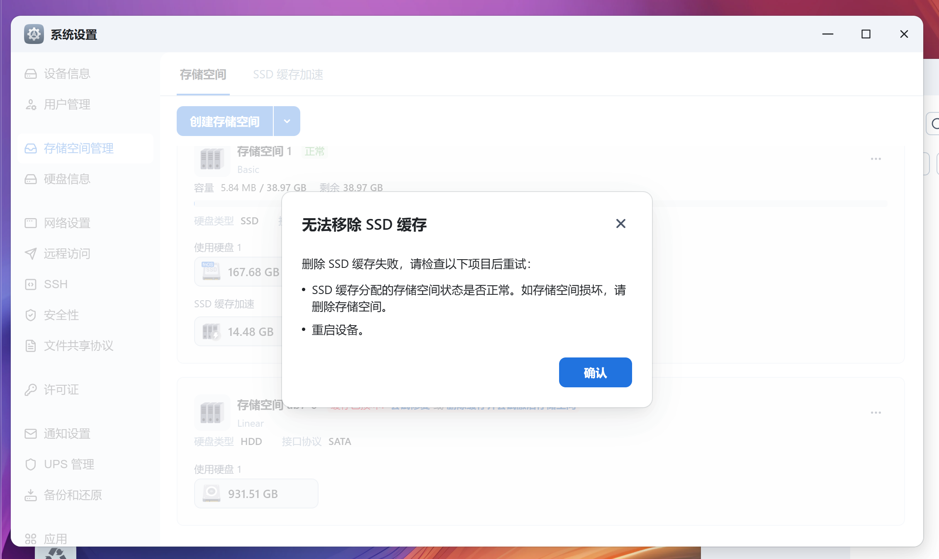The height and width of the screenshot is (559, 939).
Task: Open 用户管理 settings
Action: pyautogui.click(x=67, y=105)
